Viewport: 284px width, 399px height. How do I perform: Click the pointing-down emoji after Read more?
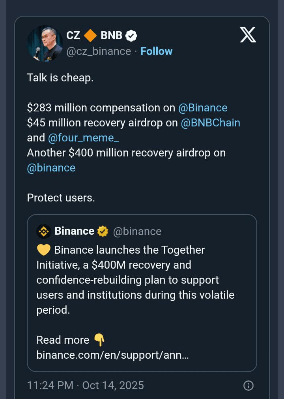point(99,340)
